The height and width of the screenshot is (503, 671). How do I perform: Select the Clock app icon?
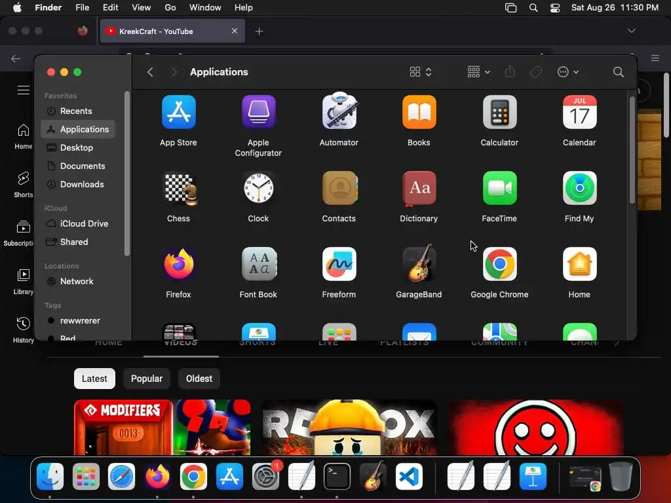(258, 188)
